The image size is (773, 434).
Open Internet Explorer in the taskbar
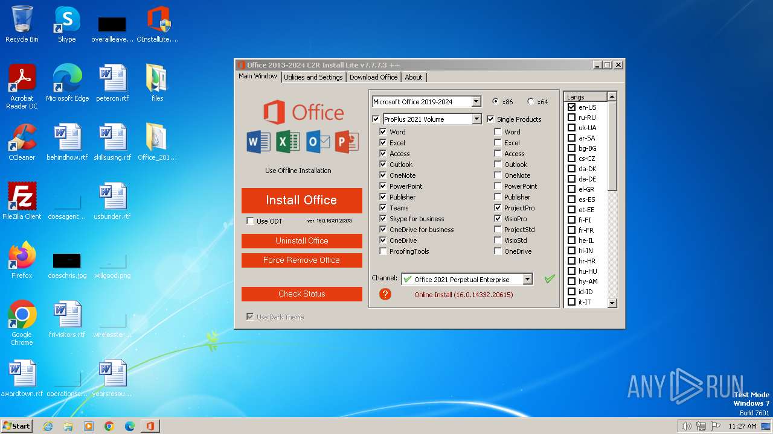click(x=48, y=426)
